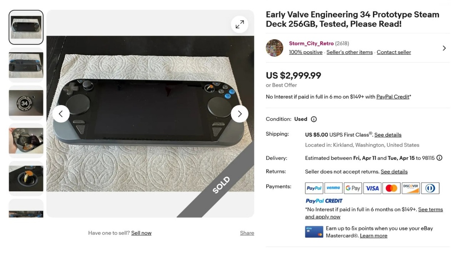View the thumbnail with blue shoulder buttons
This screenshot has height=257, width=457.
pos(26,65)
